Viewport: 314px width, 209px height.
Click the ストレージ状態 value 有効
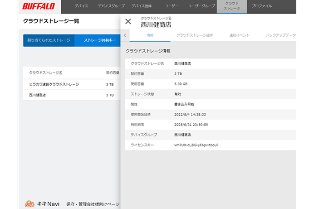click(x=177, y=94)
